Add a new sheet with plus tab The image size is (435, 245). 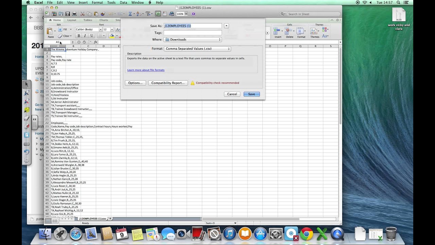[x=110, y=219]
